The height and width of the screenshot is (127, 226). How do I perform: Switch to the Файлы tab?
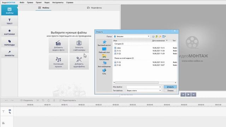pyautogui.click(x=43, y=8)
